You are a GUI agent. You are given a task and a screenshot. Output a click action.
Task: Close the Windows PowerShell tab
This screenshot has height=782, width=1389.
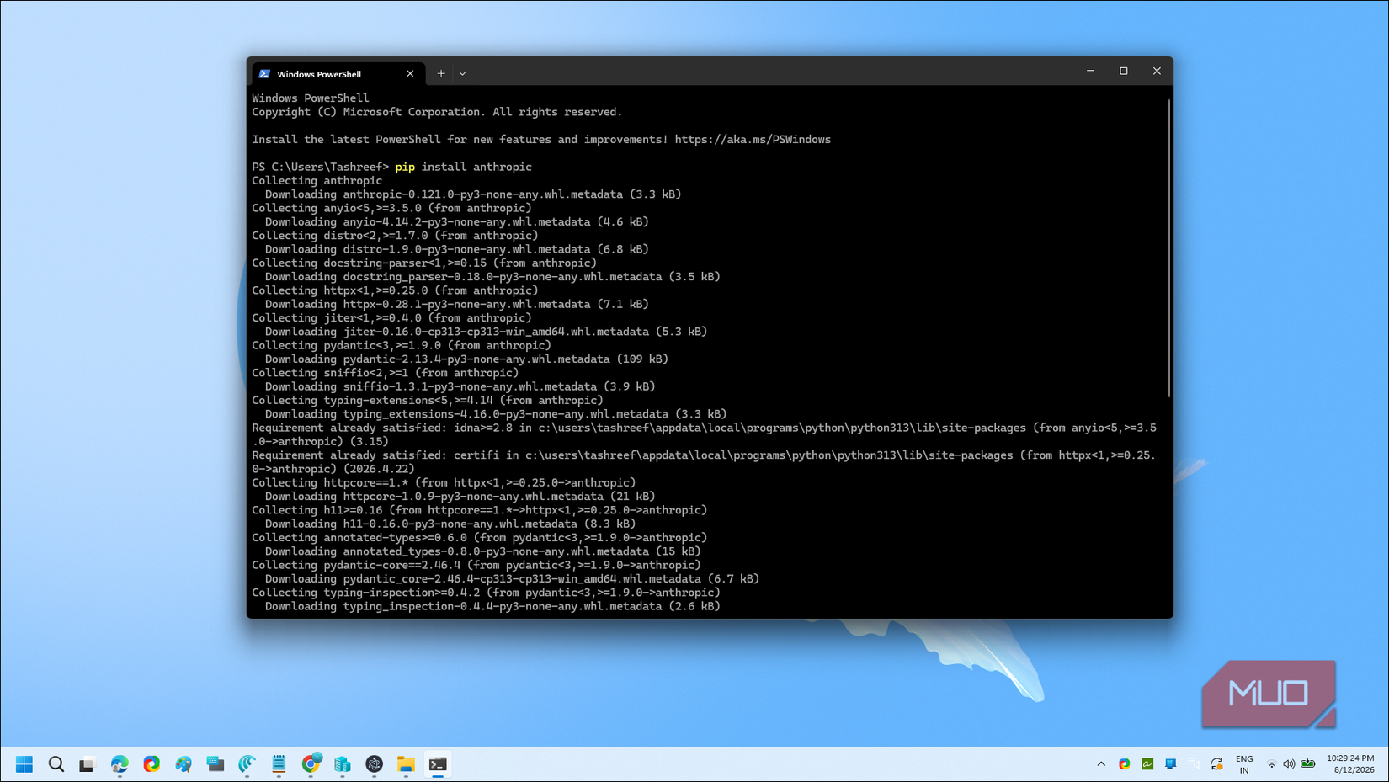[410, 74]
